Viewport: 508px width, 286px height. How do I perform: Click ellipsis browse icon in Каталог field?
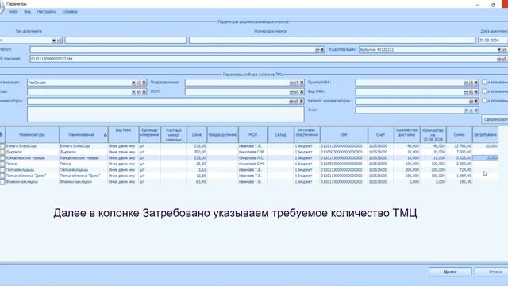click(x=317, y=50)
